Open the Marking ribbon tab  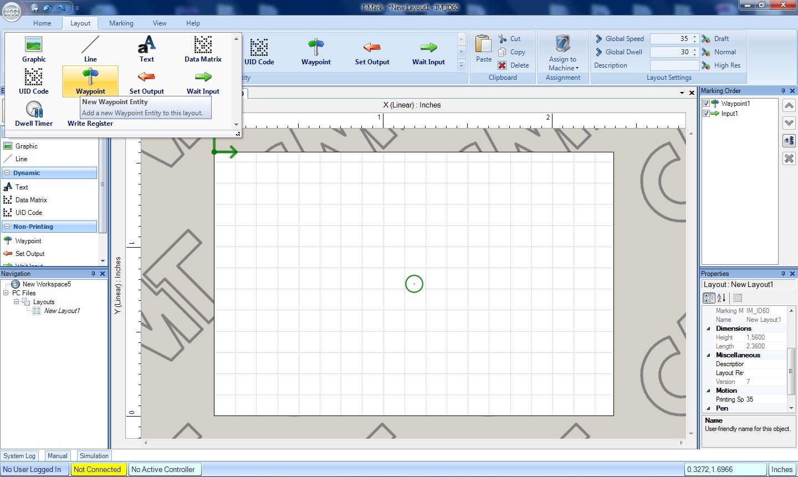(121, 23)
